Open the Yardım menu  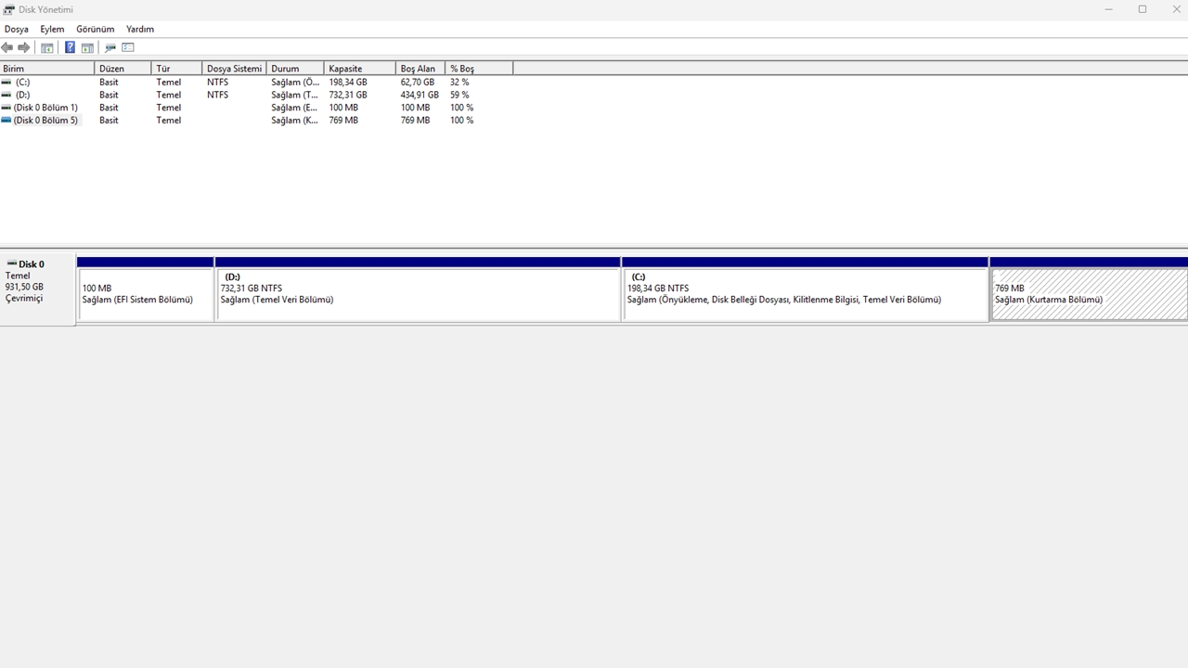[140, 29]
